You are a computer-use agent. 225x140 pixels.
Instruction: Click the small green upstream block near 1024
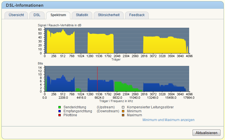coord(78,90)
